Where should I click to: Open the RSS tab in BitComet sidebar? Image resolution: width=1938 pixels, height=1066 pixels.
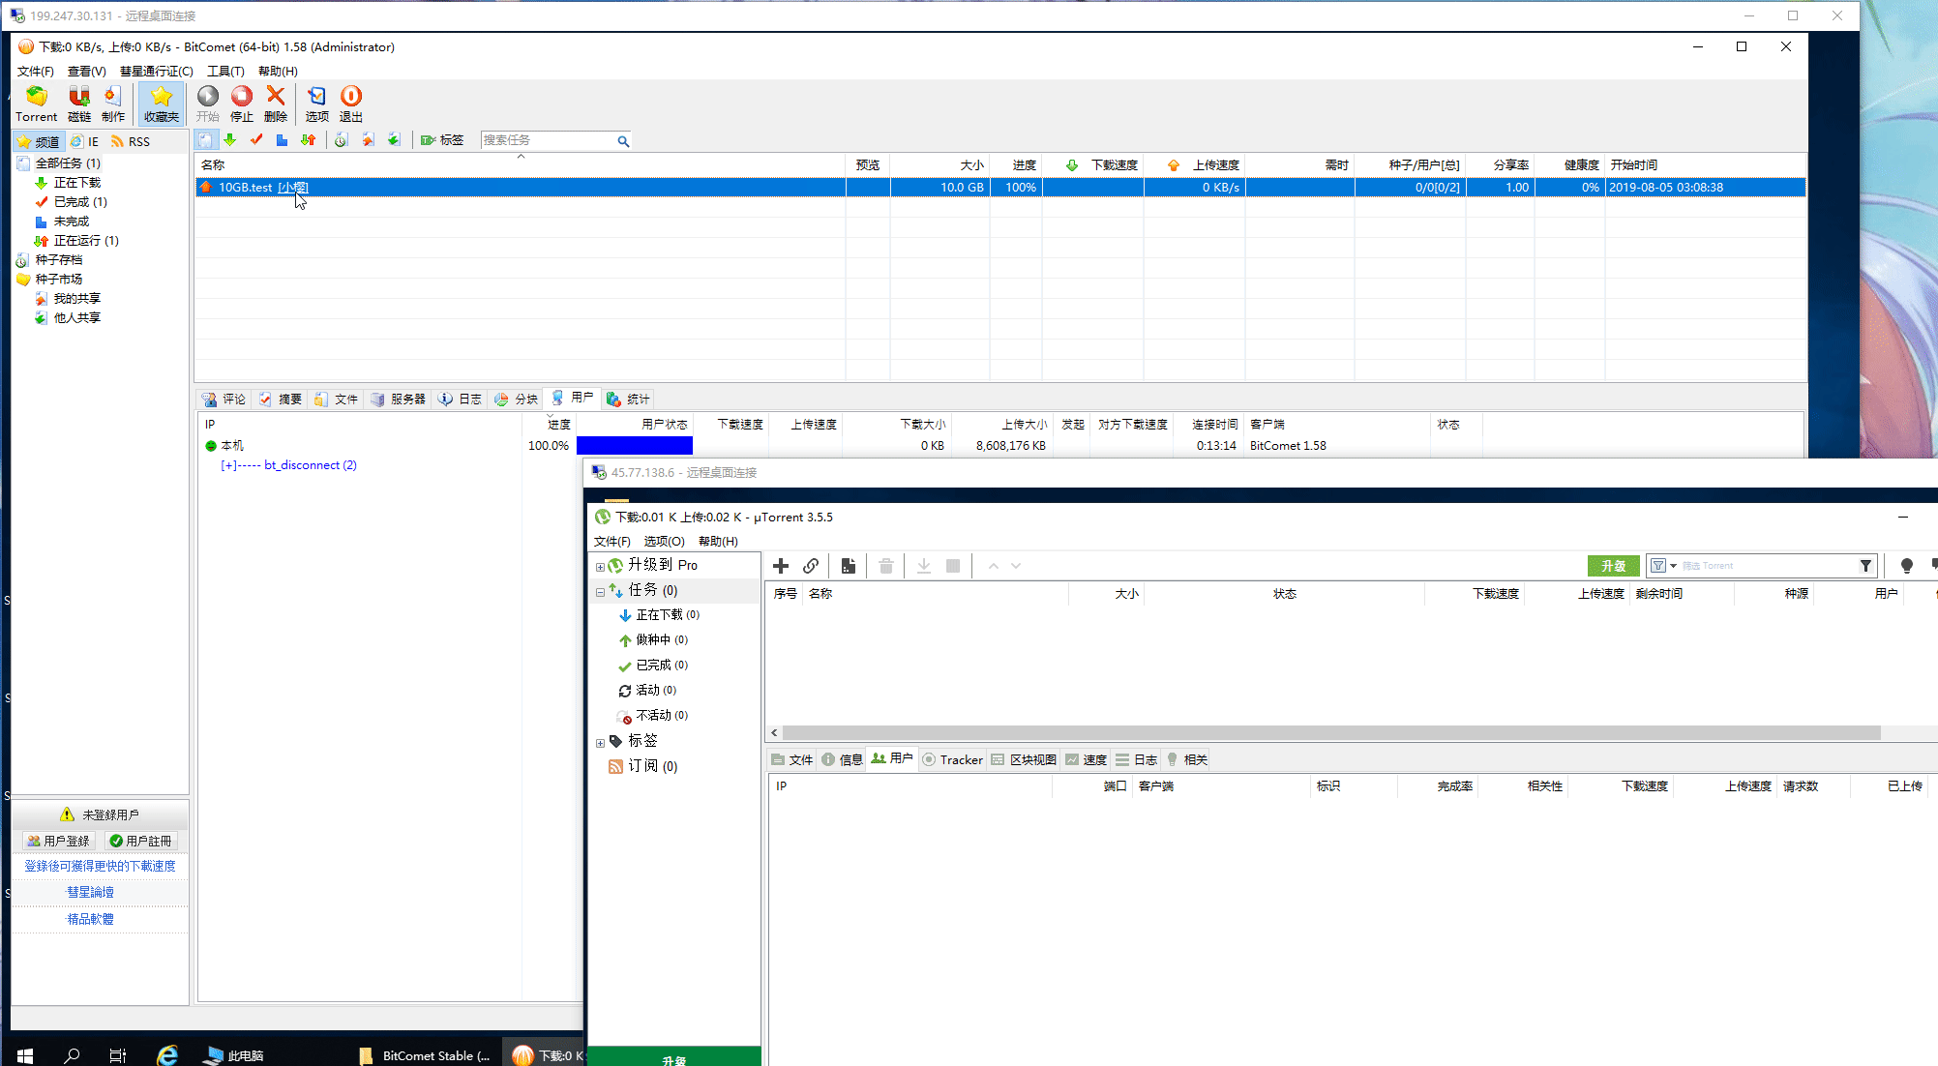tap(131, 141)
